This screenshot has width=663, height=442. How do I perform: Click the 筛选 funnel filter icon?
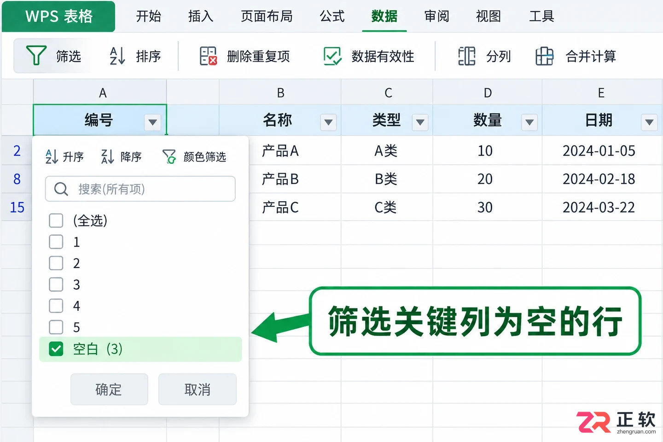[x=36, y=56]
